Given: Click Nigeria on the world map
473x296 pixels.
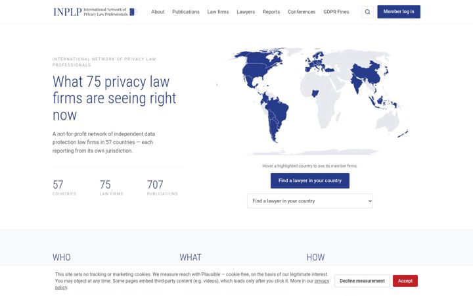Looking at the screenshot, I should 315,93.
